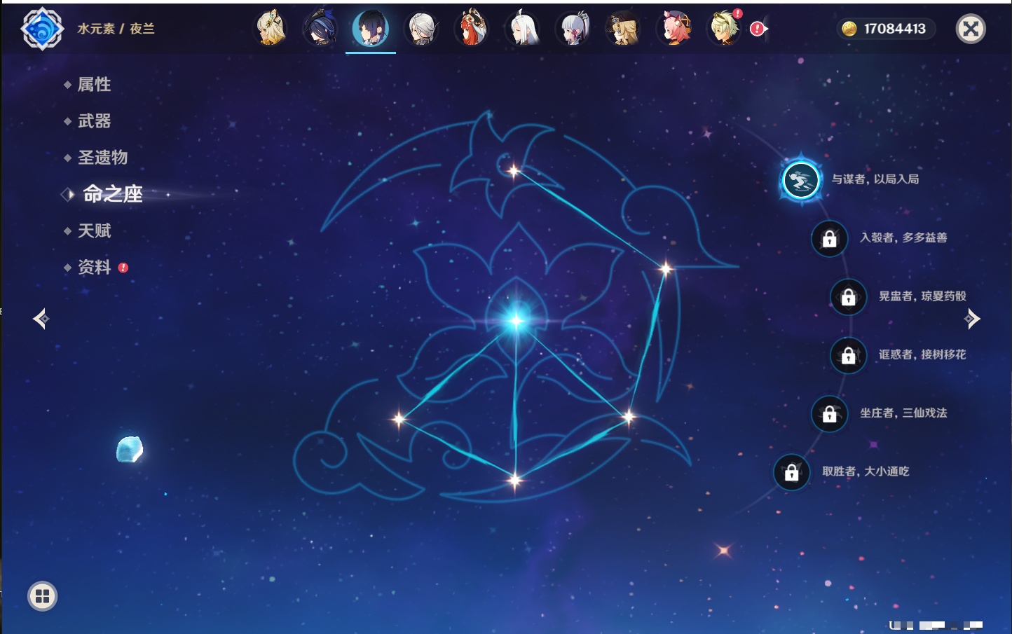
Task: Click the lock icon for 坐庄者
Action: point(829,414)
